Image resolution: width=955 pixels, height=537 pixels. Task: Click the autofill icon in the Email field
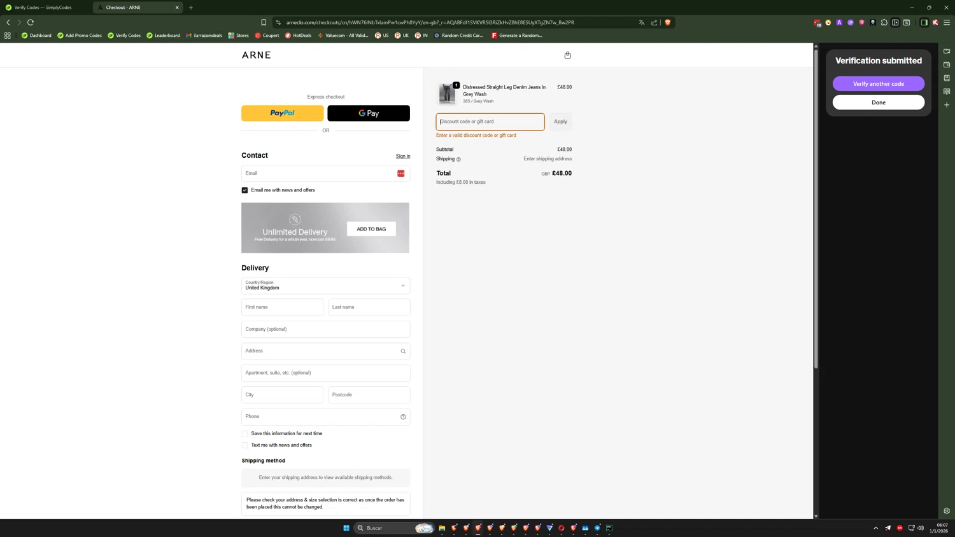[401, 174]
